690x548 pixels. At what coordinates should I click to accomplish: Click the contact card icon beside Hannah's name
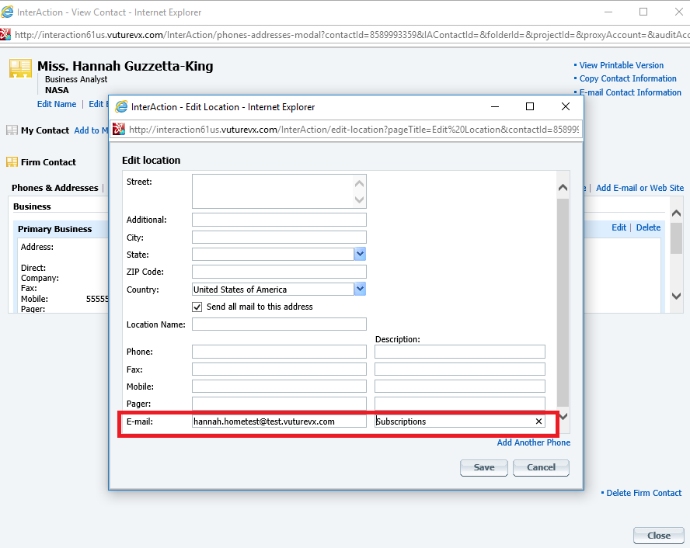[x=20, y=68]
